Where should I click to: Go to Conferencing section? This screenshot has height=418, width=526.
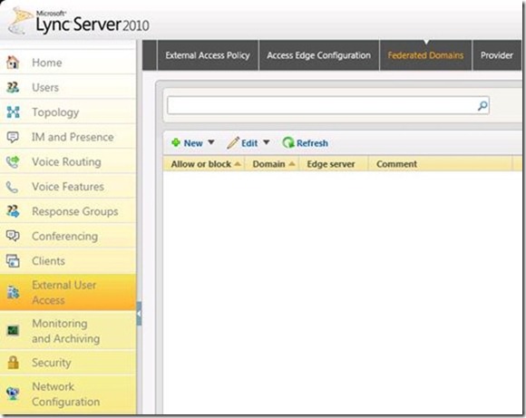[x=68, y=236]
